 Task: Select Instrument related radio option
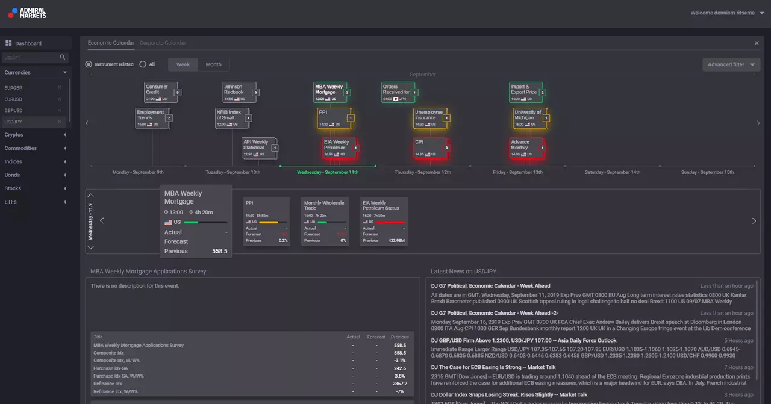coord(89,64)
